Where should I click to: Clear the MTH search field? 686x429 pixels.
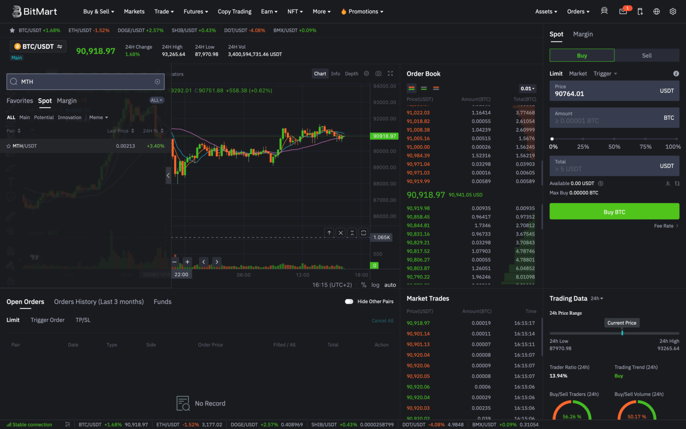pyautogui.click(x=157, y=82)
